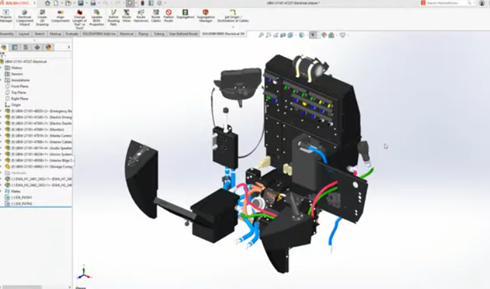The height and width of the screenshot is (289, 490).
Task: Select Front Plane in tree
Action: (x=20, y=87)
